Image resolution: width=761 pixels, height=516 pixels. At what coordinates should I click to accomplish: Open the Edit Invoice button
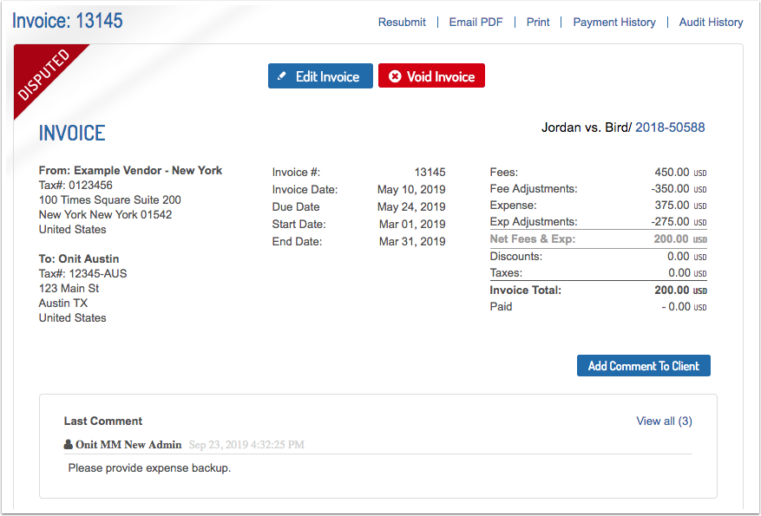coord(320,75)
